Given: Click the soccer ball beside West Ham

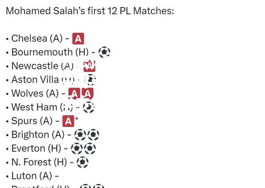Looking at the screenshot, I should [89, 107].
